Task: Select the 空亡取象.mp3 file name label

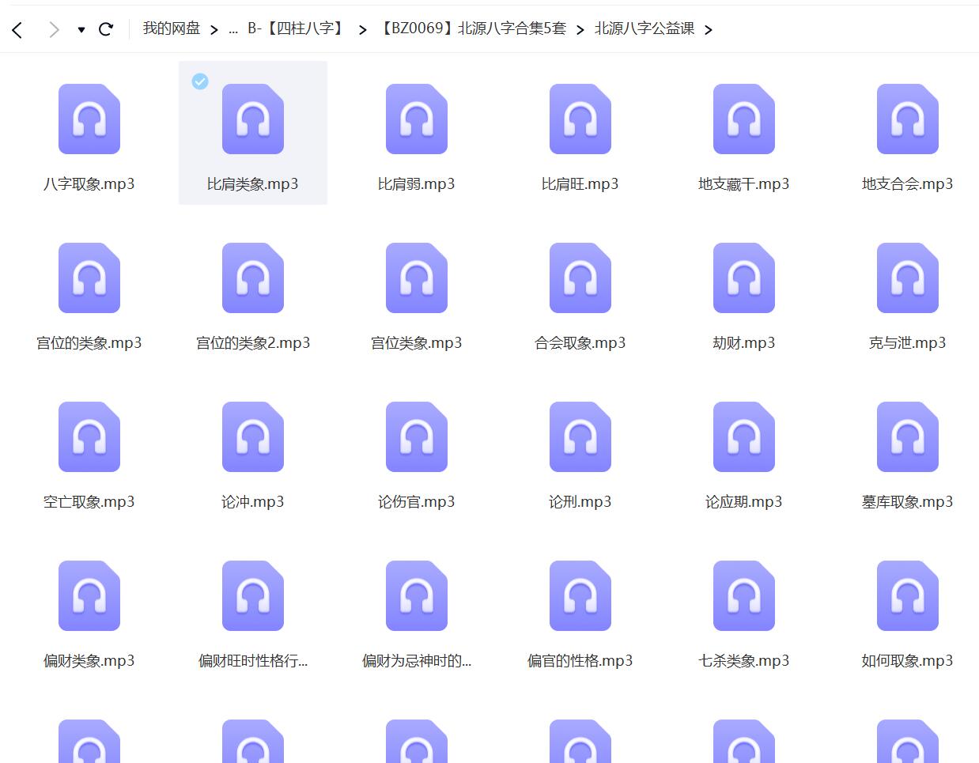Action: click(x=89, y=502)
